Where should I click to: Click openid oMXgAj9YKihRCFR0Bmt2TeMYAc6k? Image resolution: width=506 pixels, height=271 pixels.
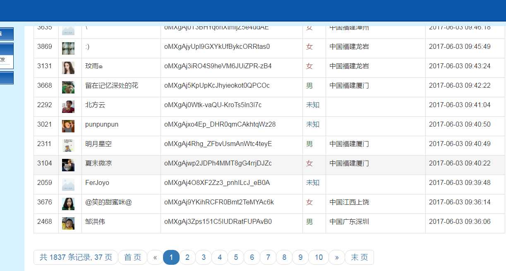[219, 202]
